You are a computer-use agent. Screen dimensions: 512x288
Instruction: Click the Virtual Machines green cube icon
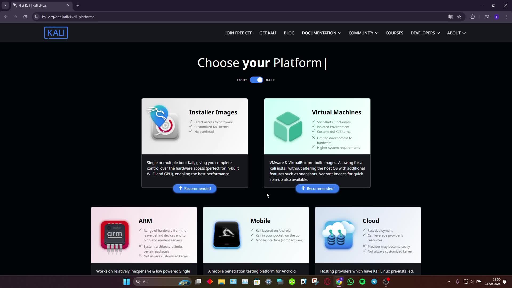click(x=288, y=126)
